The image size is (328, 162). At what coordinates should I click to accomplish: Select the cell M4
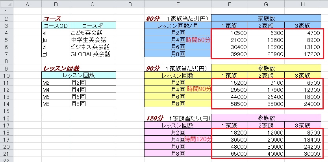[56, 89]
